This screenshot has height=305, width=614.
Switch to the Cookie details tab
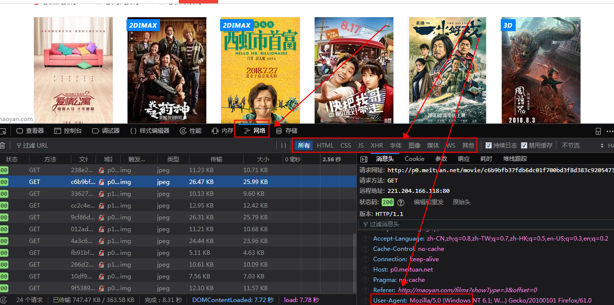(x=415, y=159)
